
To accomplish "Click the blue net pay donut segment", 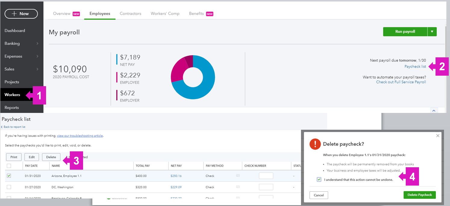I will (205, 90).
